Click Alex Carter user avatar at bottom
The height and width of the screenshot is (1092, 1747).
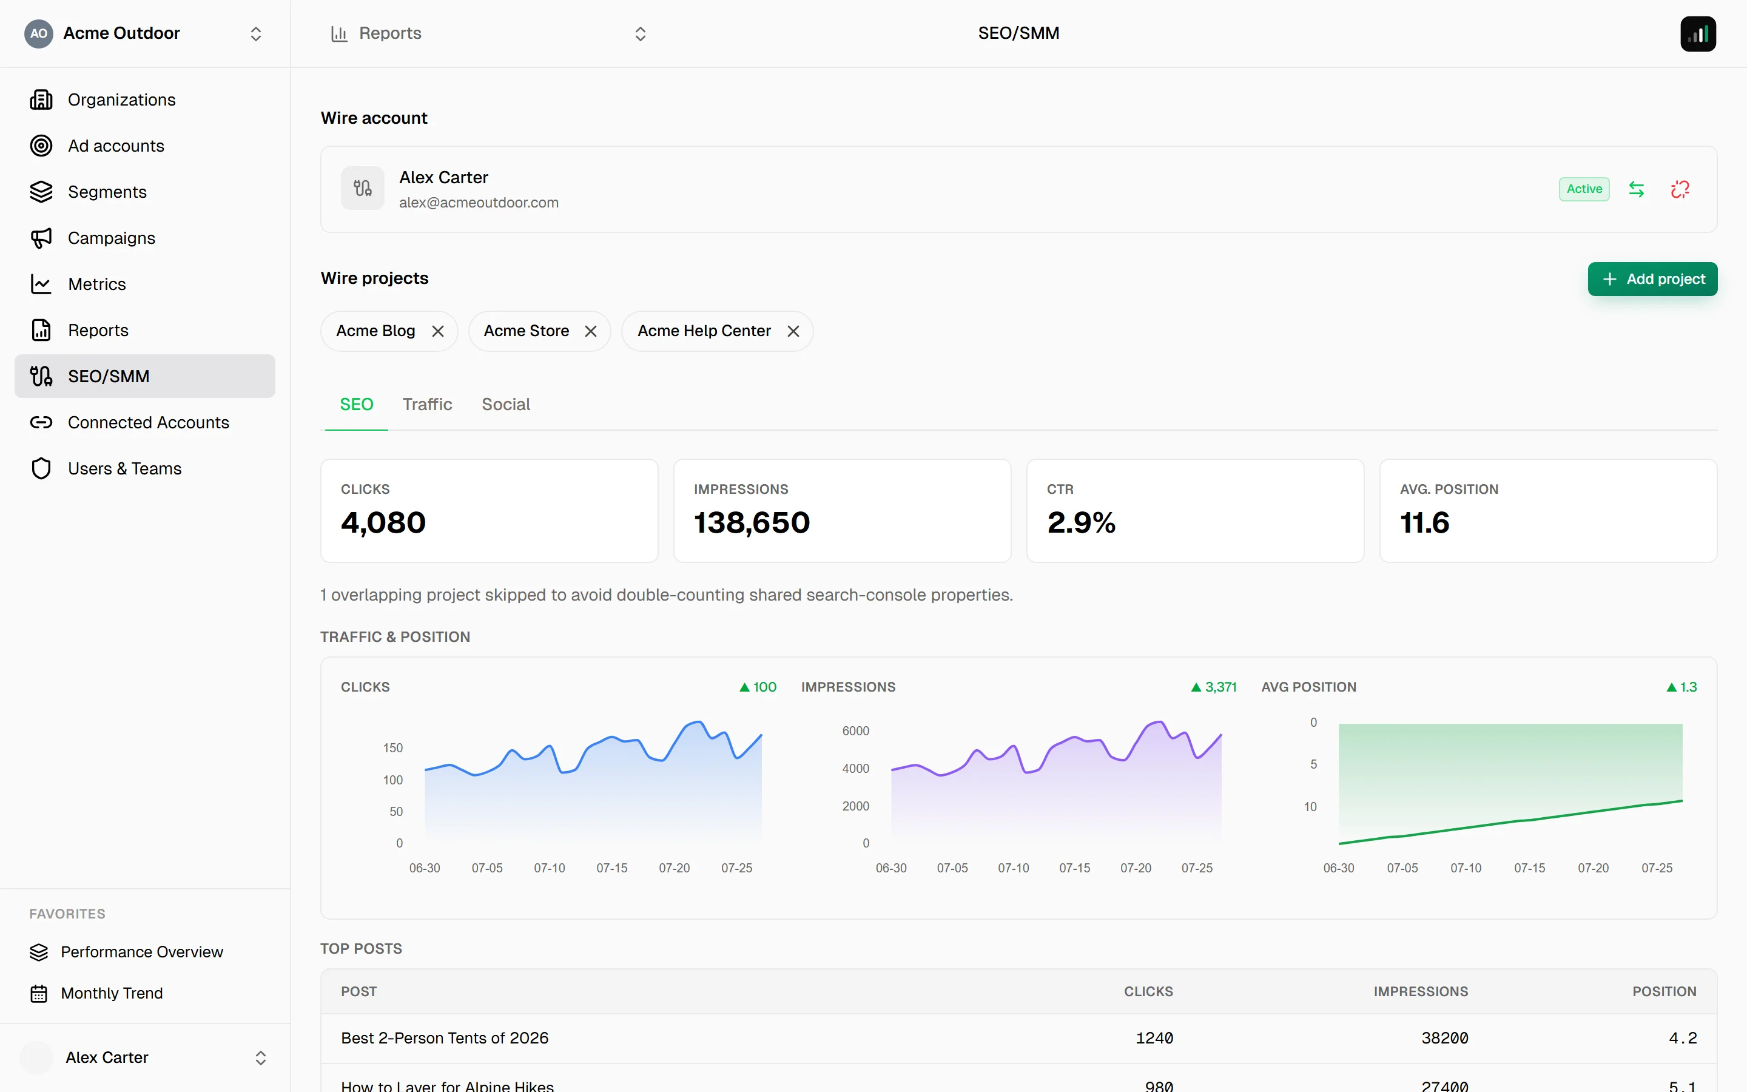point(36,1057)
